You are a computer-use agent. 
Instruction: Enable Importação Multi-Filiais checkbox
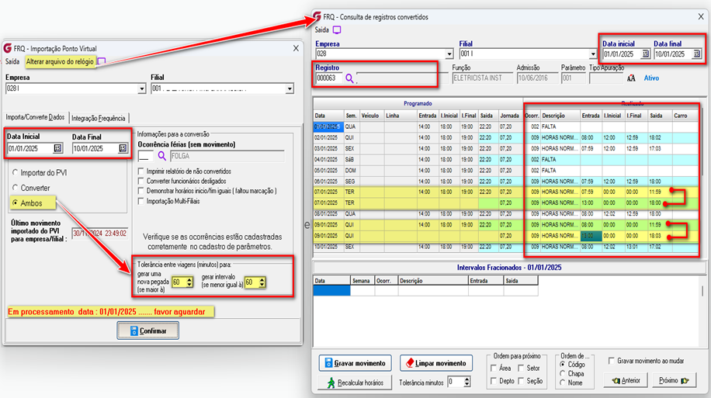click(141, 201)
